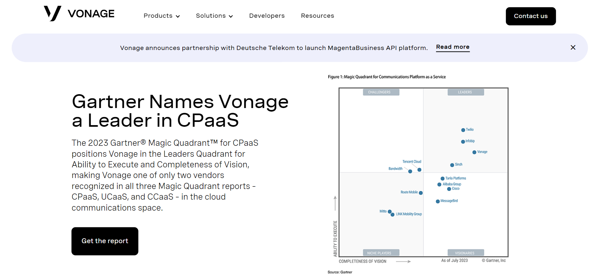Click the Route Mobile dot in chart
This screenshot has width=601, height=278.
[421, 193]
